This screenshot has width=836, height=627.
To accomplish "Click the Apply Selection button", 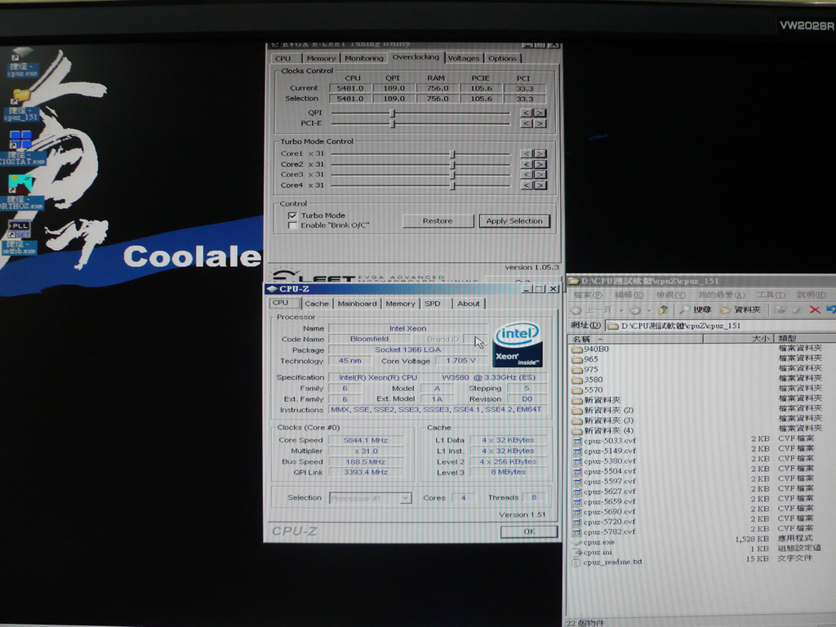I will [514, 220].
